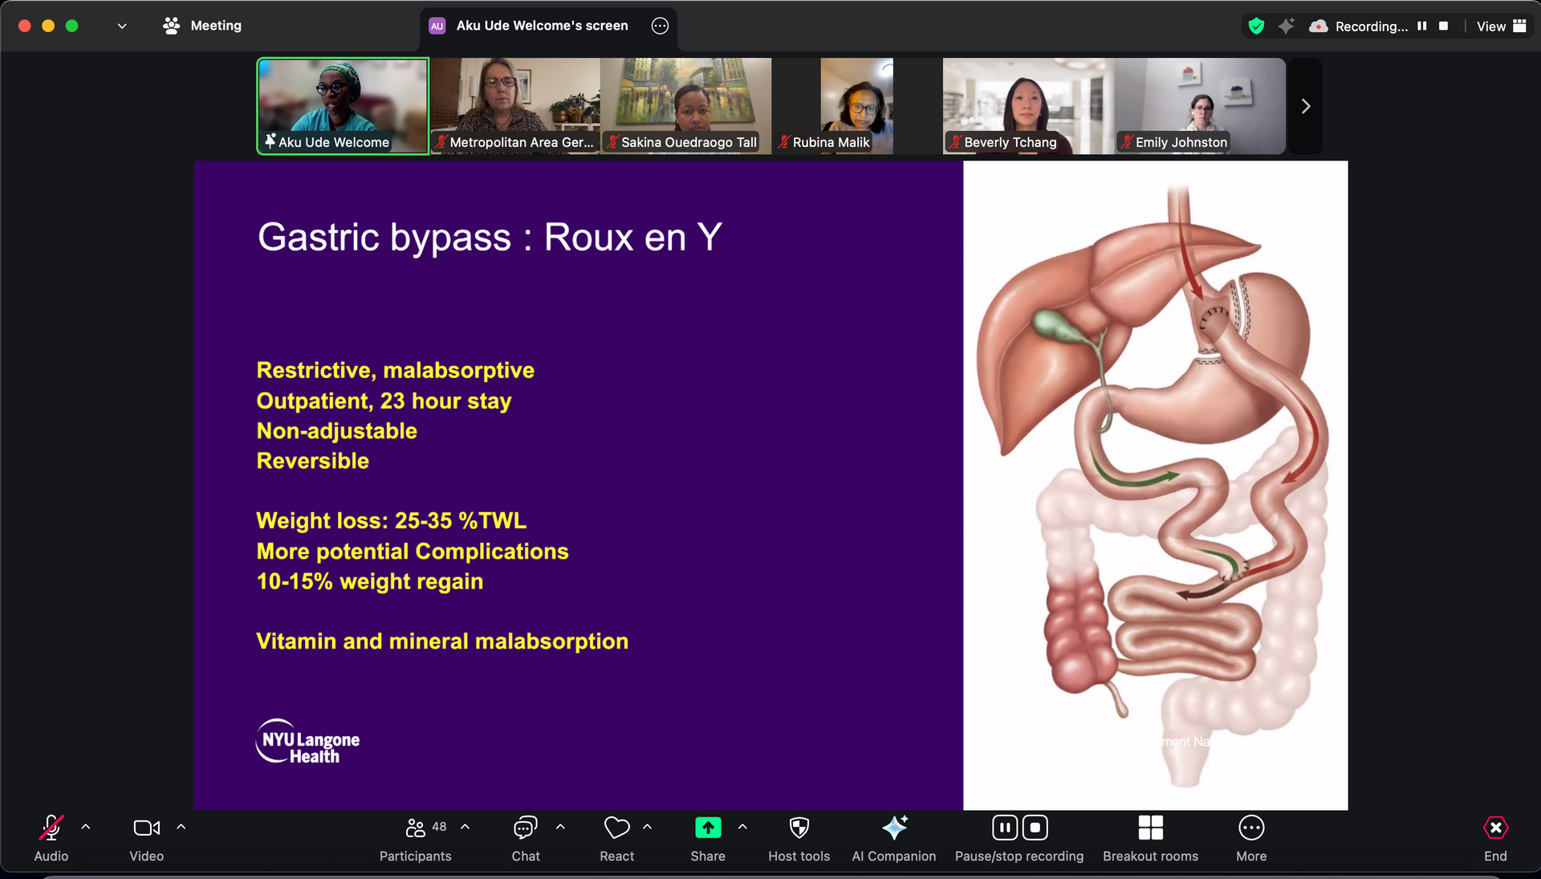Screen dimensions: 1541x879
Task: Show next participants with gallery arrow
Action: pyautogui.click(x=1306, y=106)
